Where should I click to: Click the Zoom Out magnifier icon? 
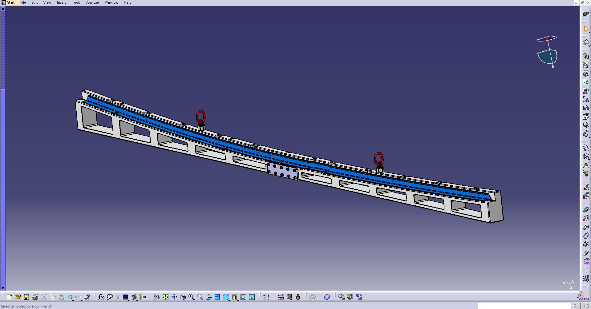tap(200, 297)
